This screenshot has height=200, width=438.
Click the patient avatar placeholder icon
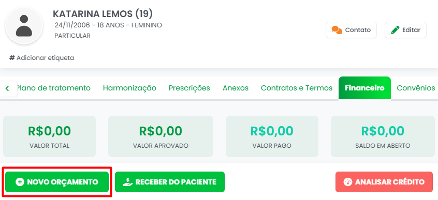click(x=24, y=26)
